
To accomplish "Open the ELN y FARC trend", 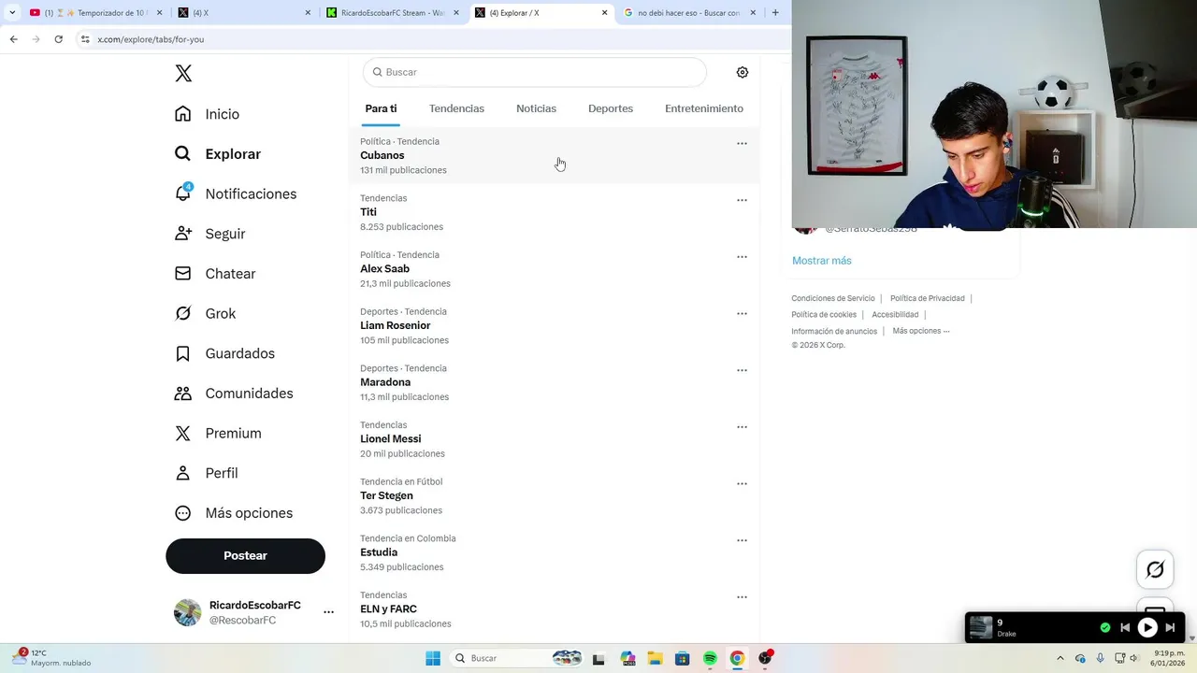I will pyautogui.click(x=555, y=609).
